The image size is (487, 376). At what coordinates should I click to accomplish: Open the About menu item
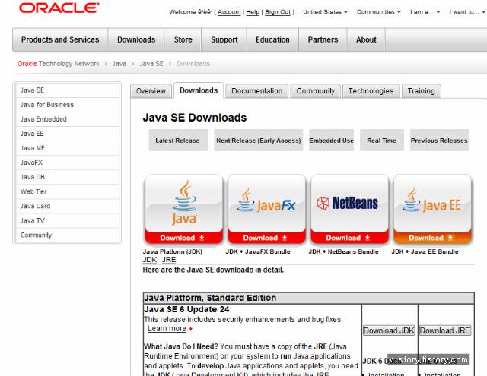[x=366, y=39]
